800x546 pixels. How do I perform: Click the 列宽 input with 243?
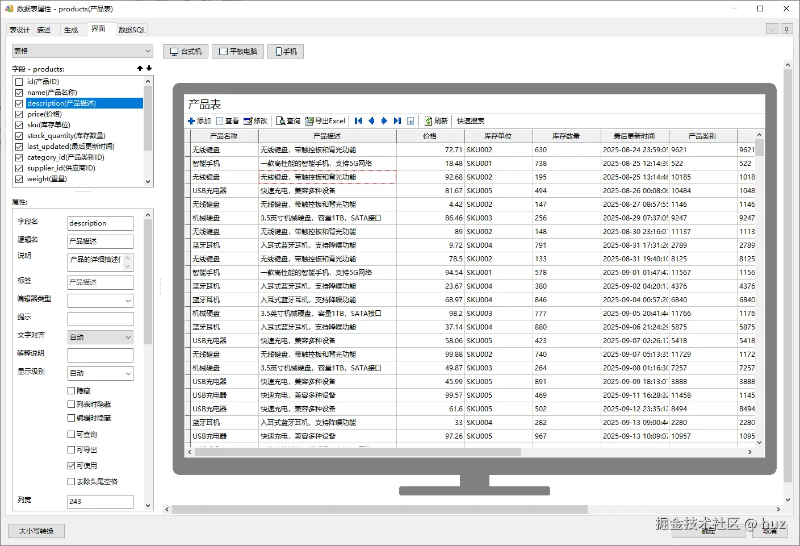point(100,502)
